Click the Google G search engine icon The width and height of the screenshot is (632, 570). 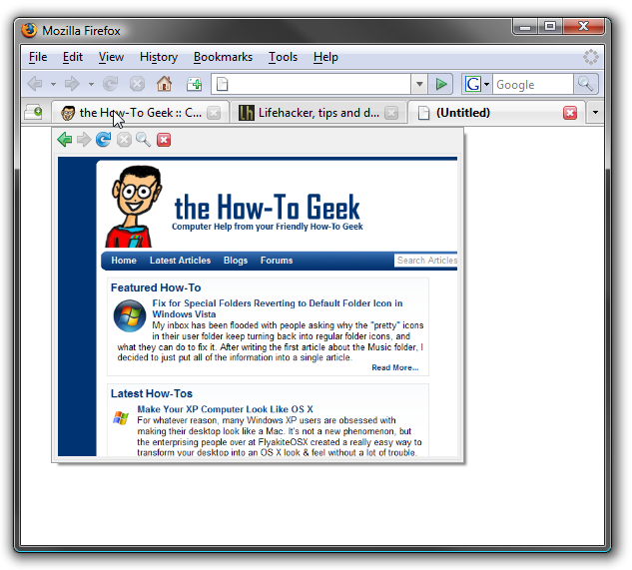473,84
